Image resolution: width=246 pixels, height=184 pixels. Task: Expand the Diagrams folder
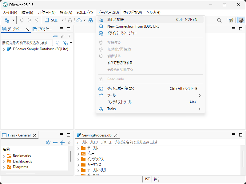[4, 167]
